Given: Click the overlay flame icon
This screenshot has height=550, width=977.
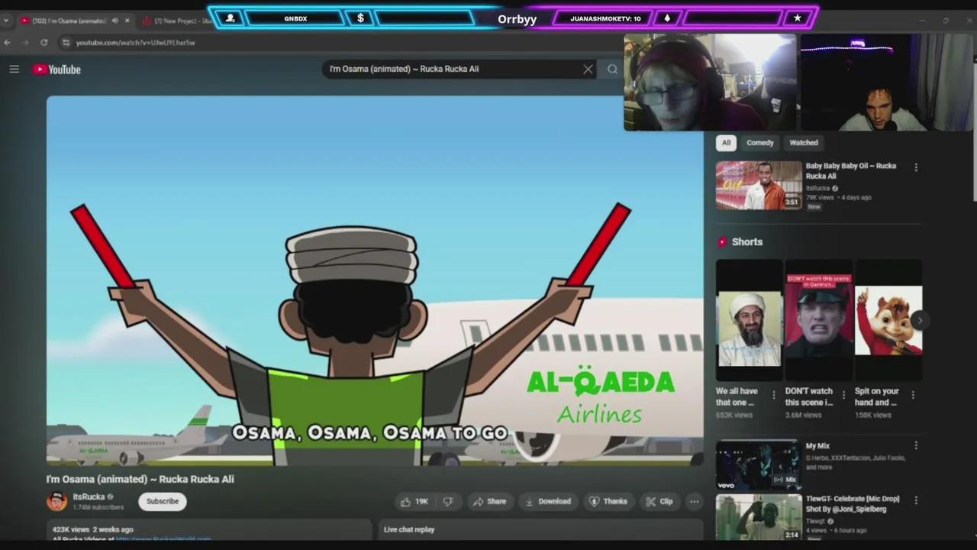Looking at the screenshot, I should pos(667,18).
